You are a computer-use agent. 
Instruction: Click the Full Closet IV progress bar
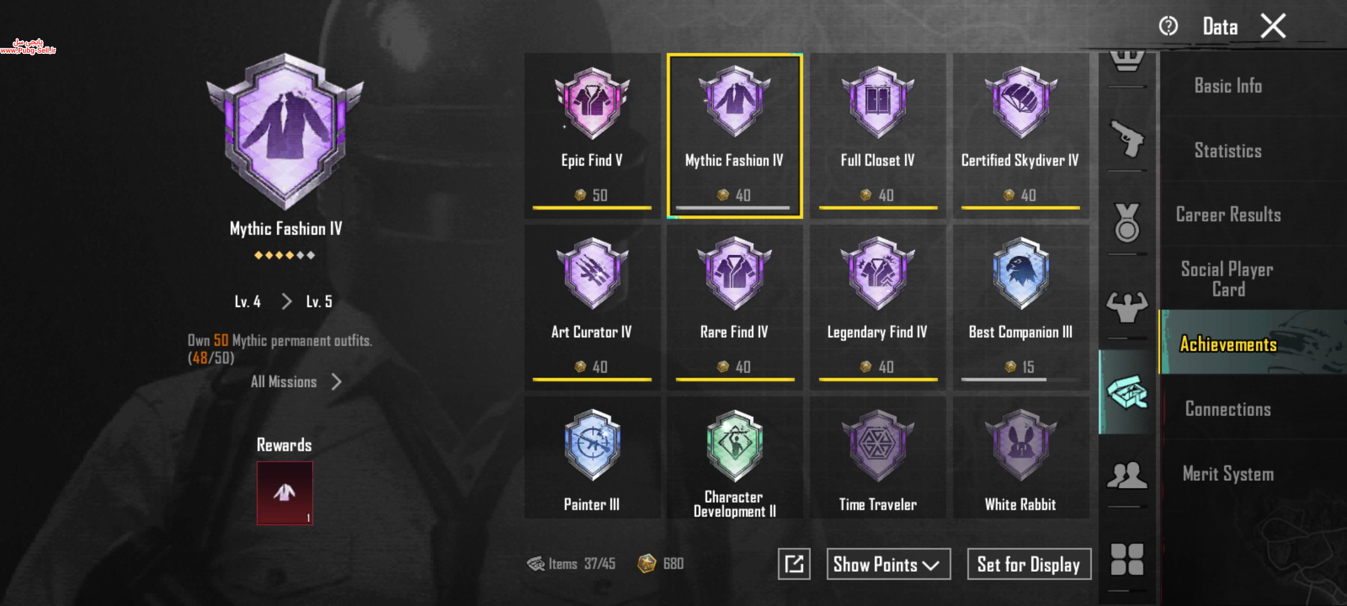click(x=878, y=208)
